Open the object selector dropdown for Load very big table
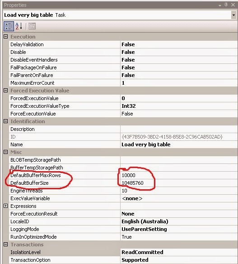238x264 pixels. click(x=233, y=15)
